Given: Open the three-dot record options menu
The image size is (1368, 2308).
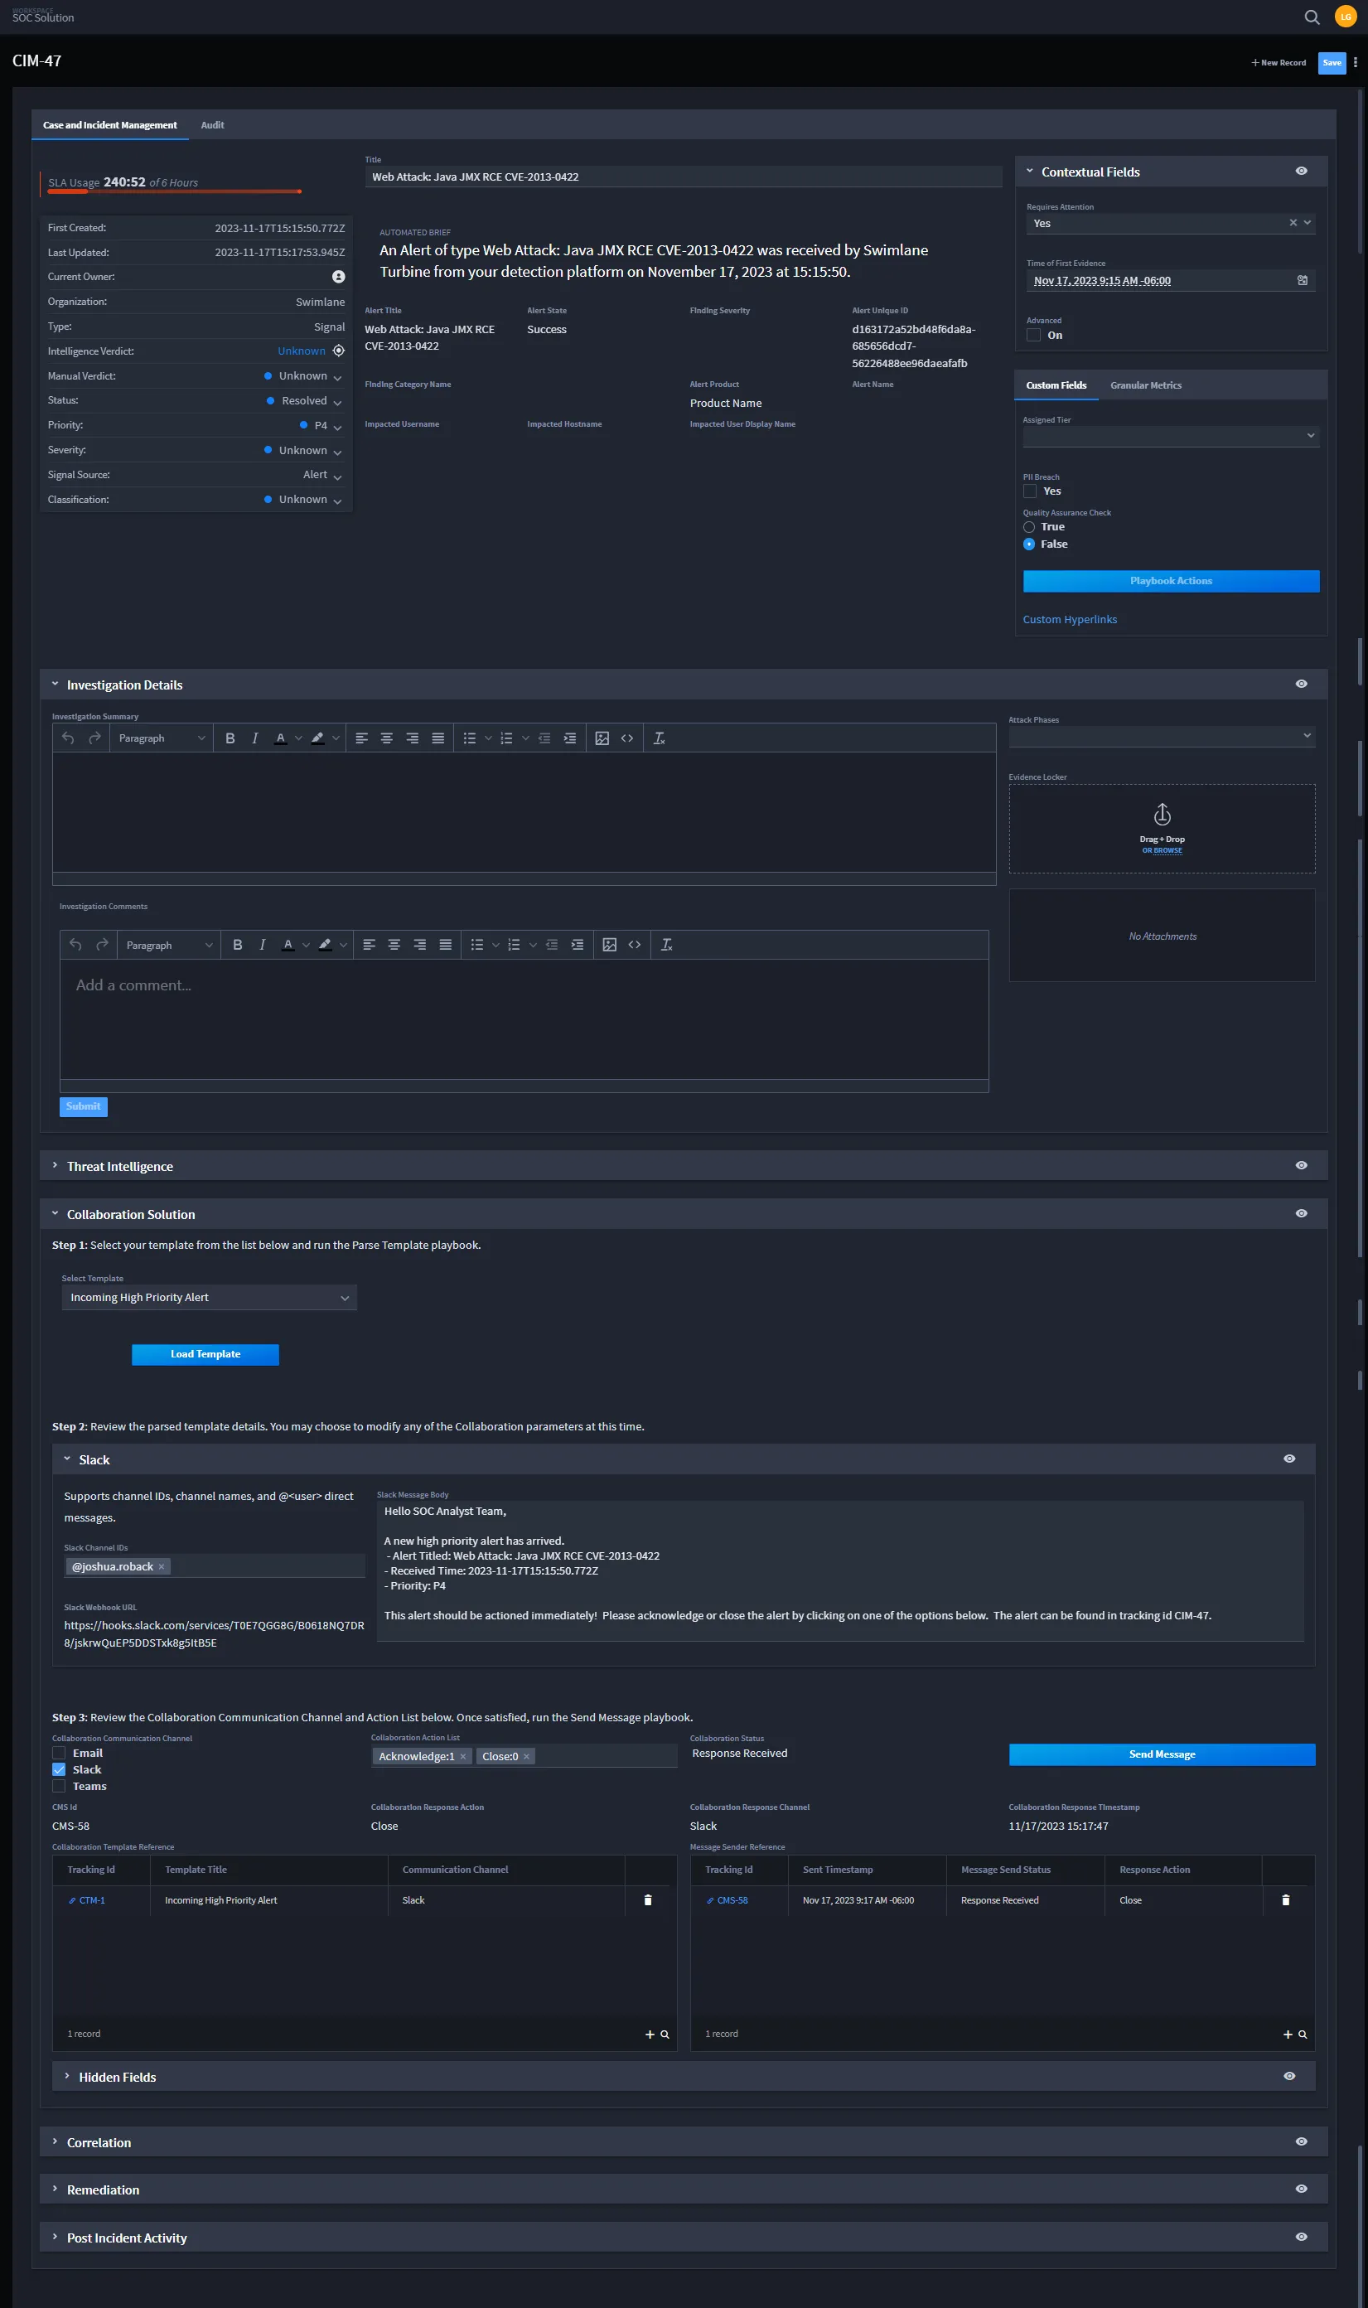Looking at the screenshot, I should (x=1355, y=63).
